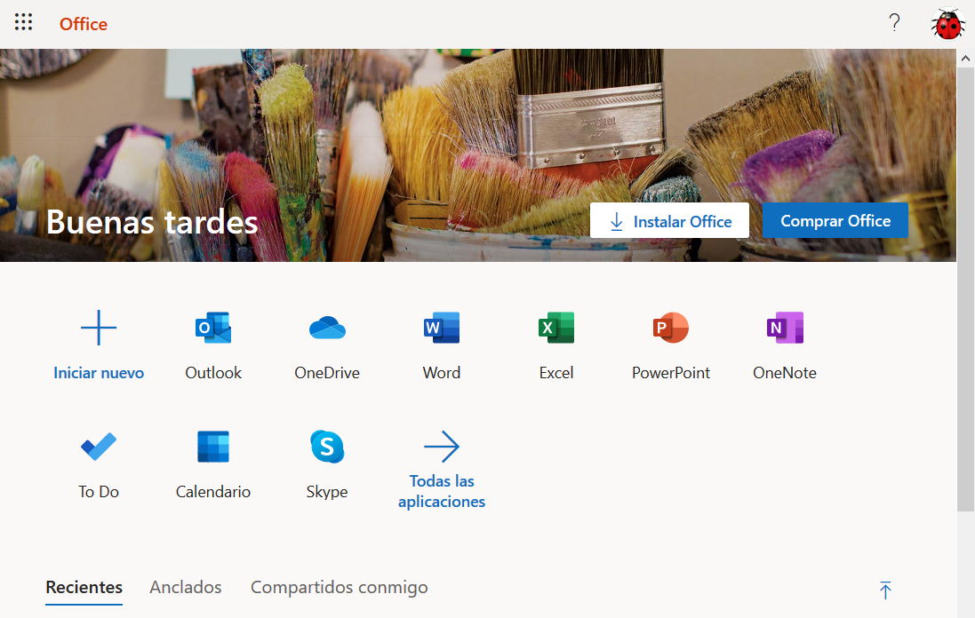
Task: Switch to the Anclados tab
Action: tap(185, 587)
